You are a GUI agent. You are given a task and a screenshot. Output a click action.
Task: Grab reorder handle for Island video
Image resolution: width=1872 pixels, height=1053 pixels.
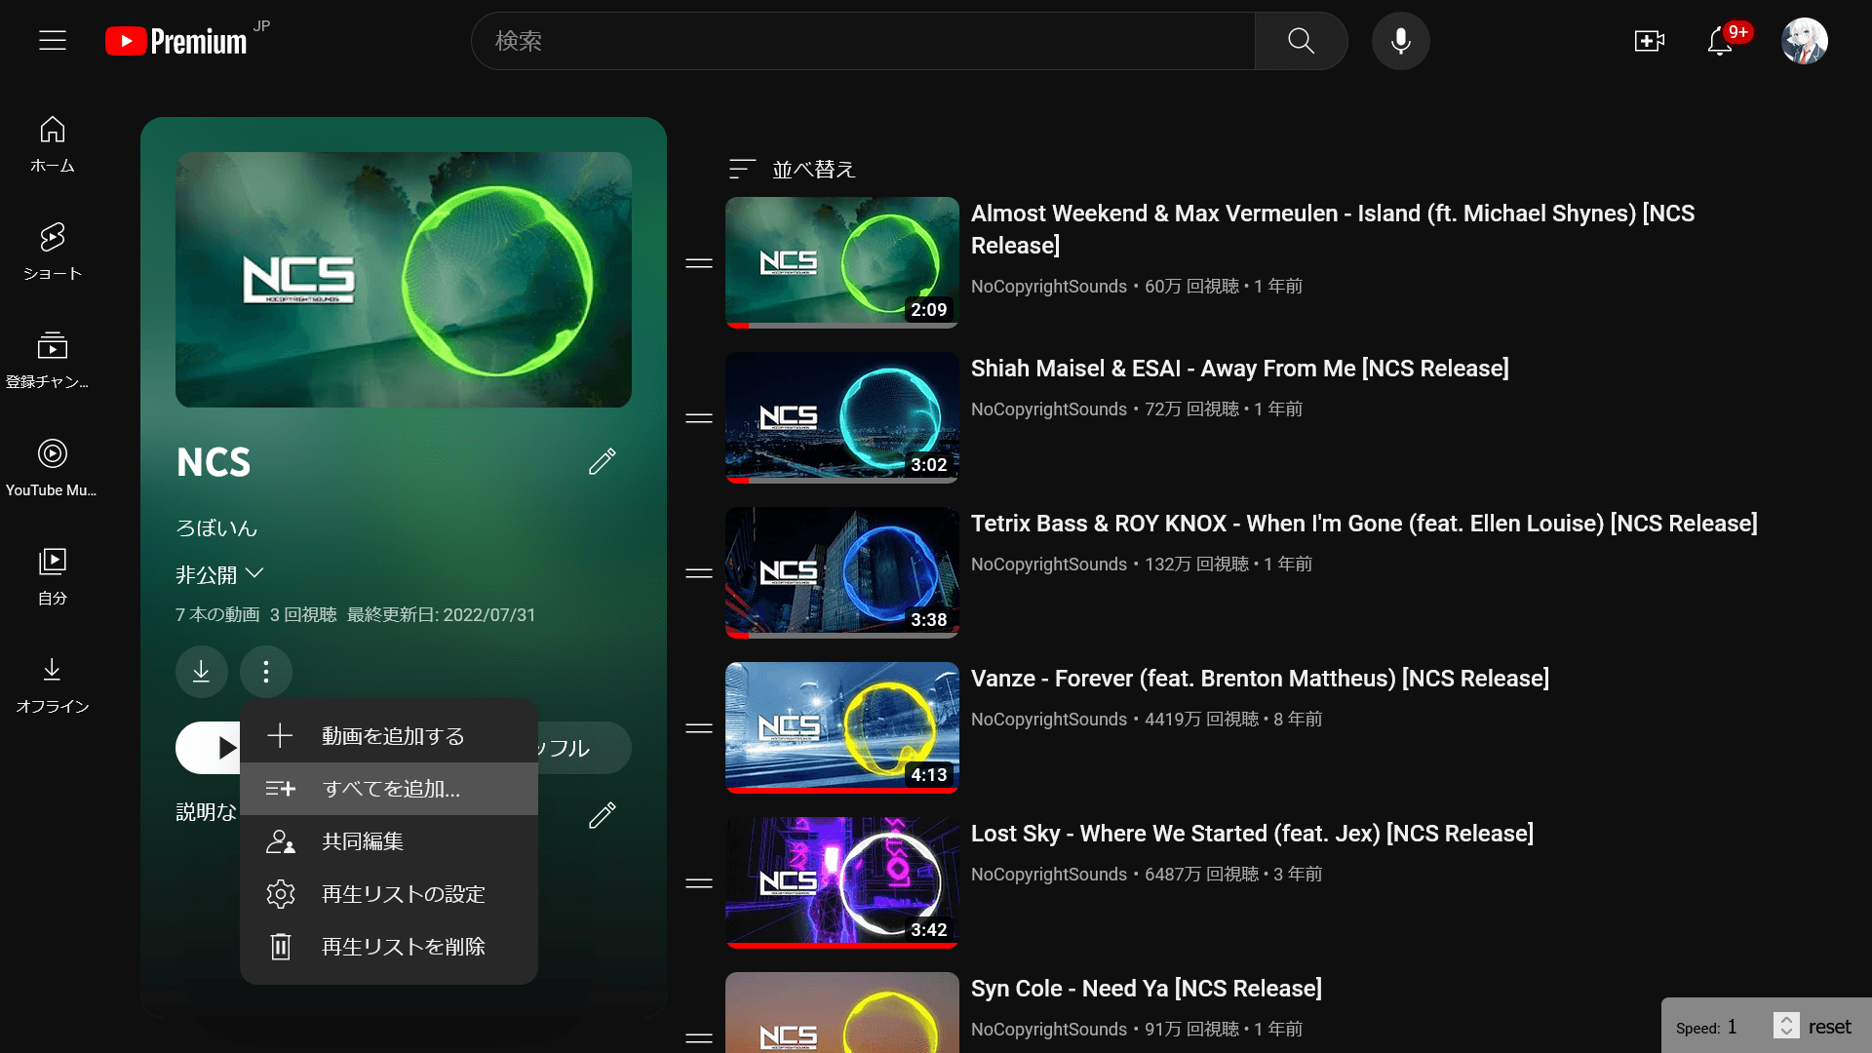[699, 263]
